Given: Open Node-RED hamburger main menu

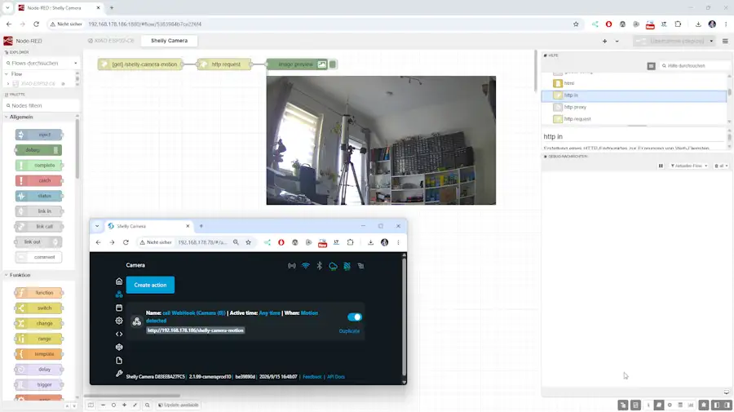Looking at the screenshot, I should point(725,41).
